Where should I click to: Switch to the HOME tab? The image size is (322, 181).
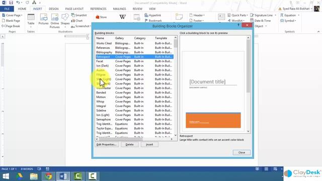click(x=22, y=9)
